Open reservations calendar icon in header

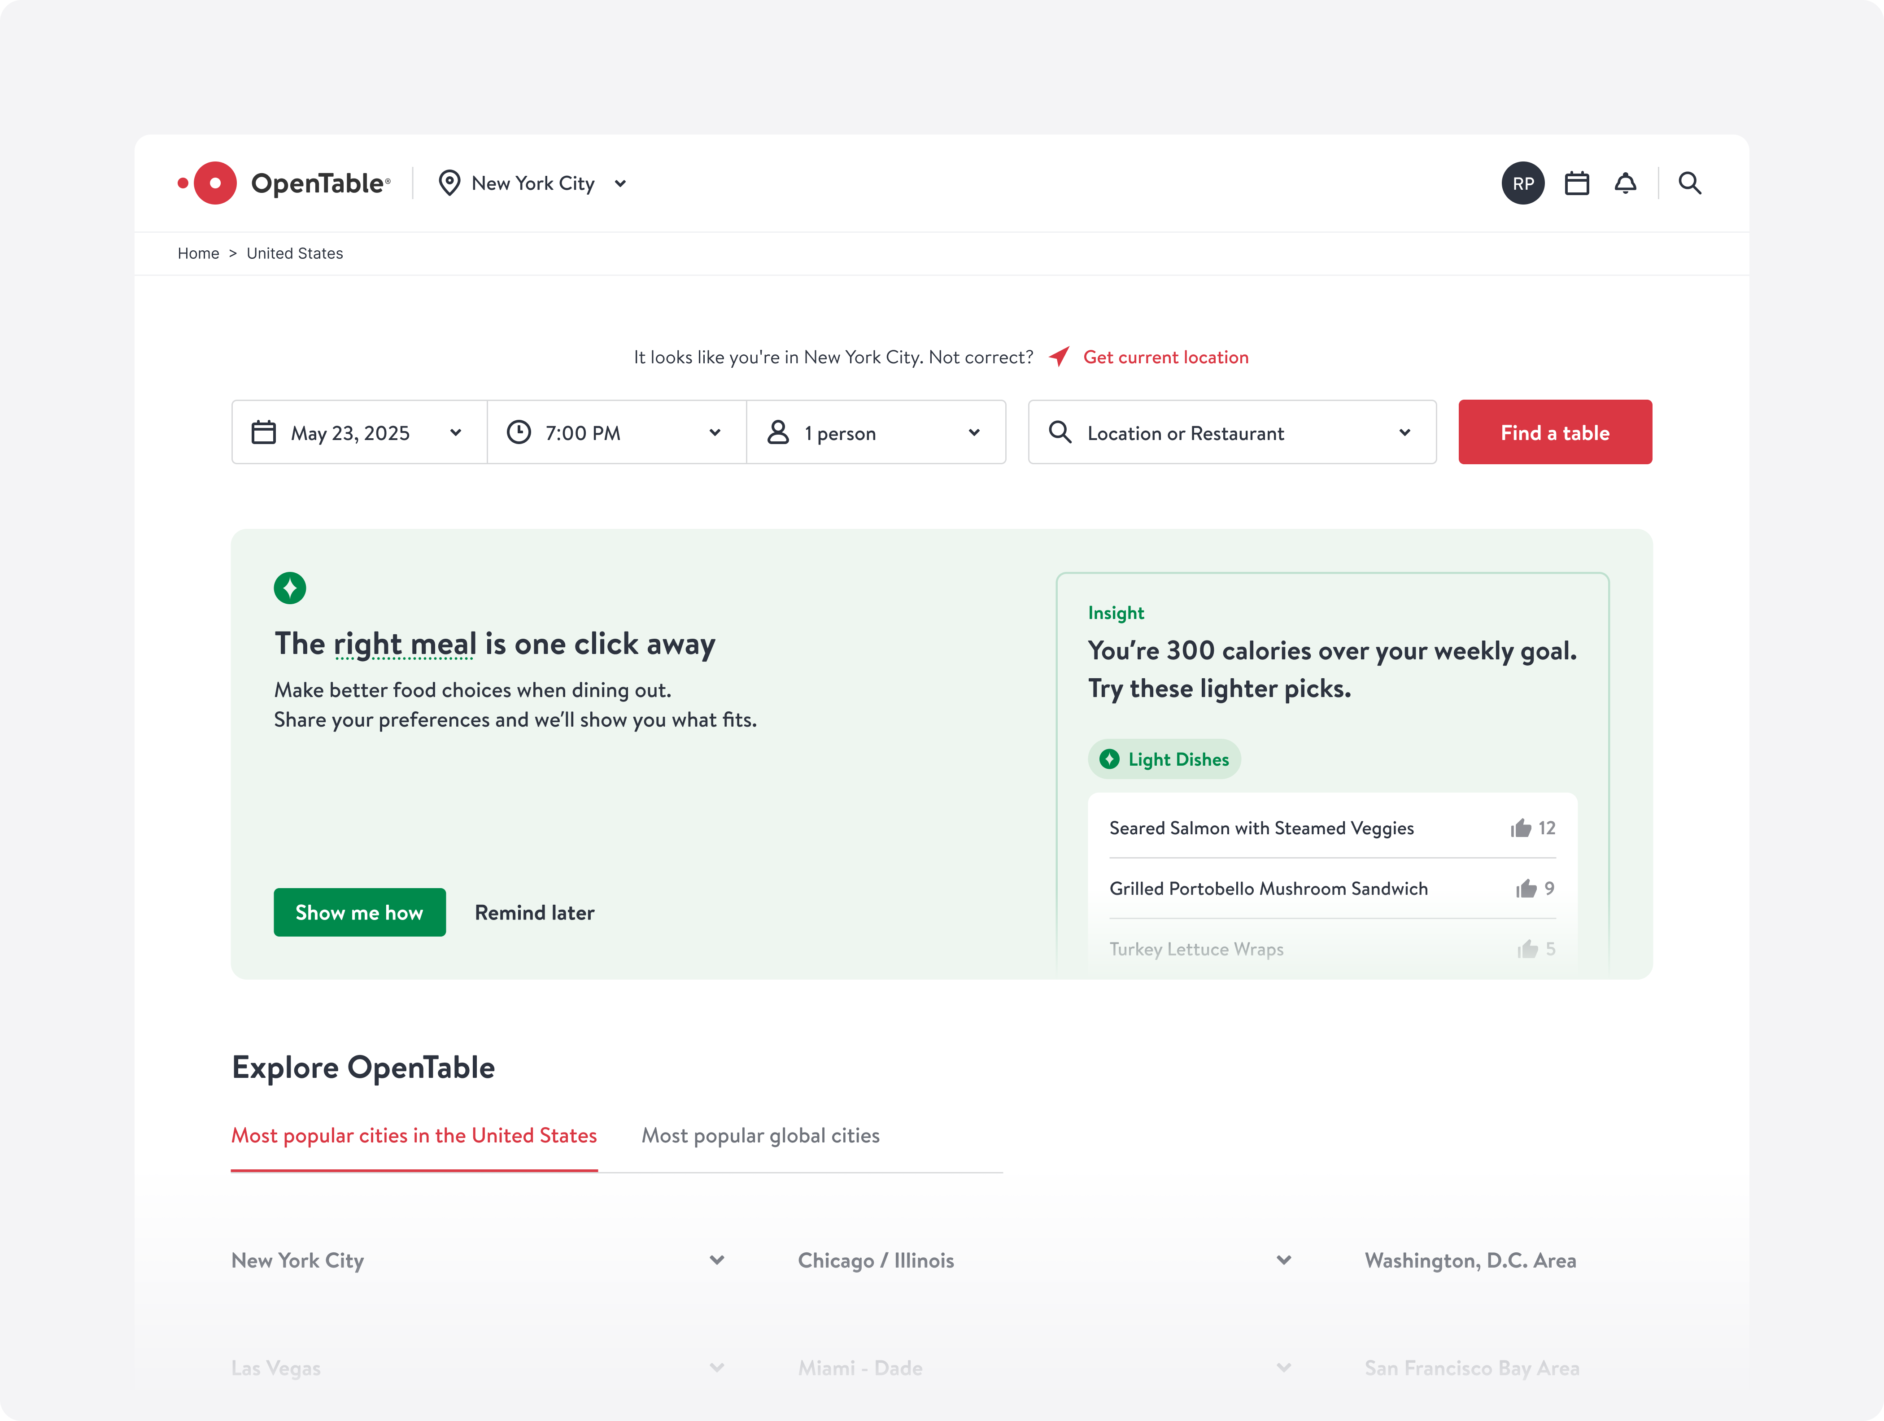click(x=1577, y=183)
